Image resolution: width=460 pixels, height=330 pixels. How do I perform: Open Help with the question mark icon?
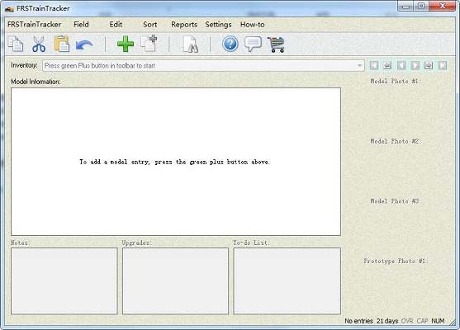(230, 44)
